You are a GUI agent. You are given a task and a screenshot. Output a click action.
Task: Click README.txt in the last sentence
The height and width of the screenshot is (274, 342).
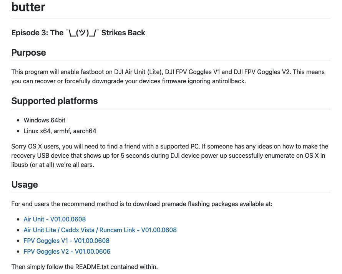tap(92, 267)
